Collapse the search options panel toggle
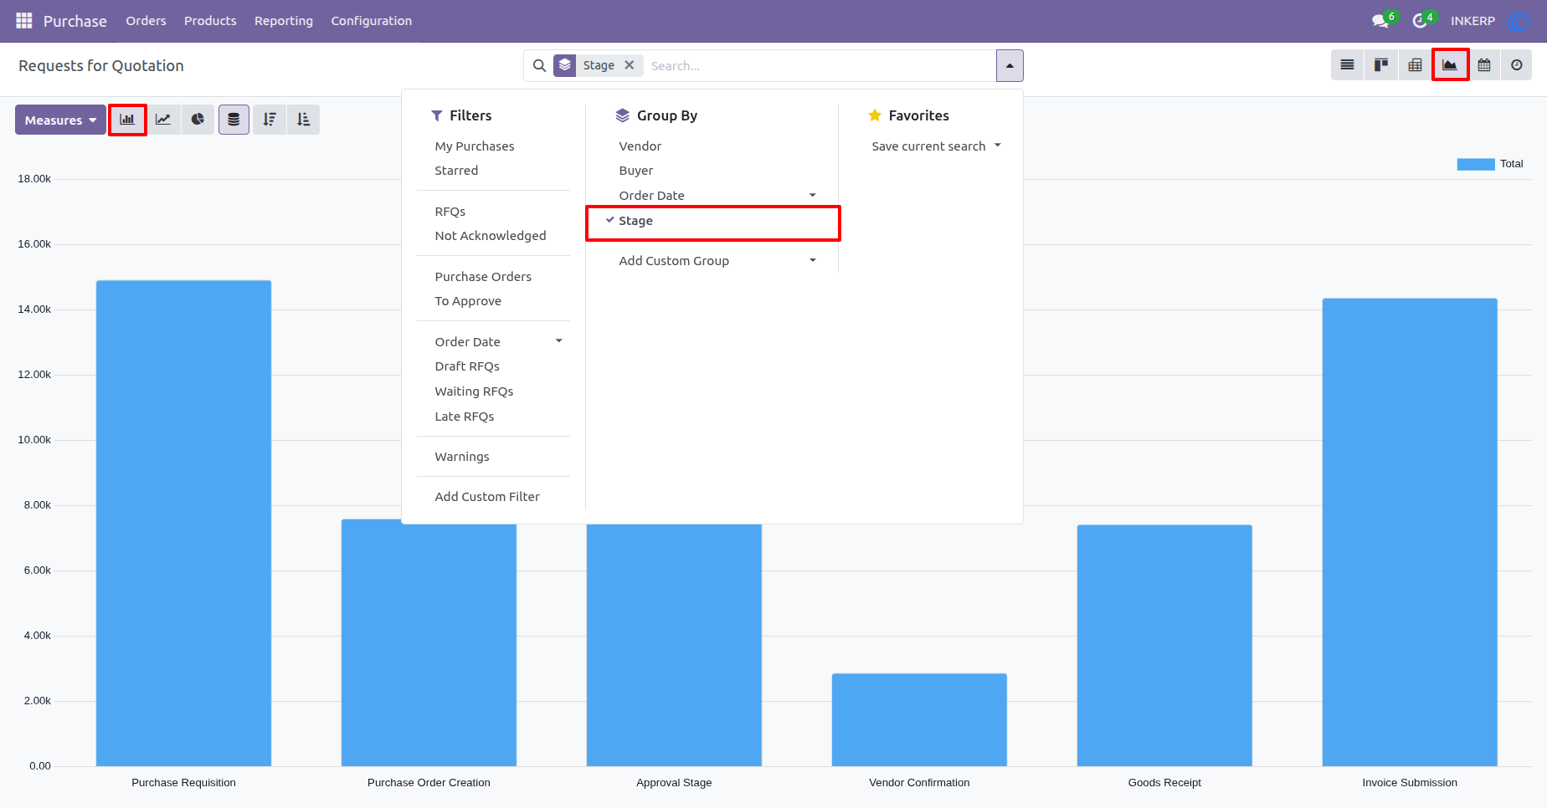The width and height of the screenshot is (1547, 808). pos(1010,65)
